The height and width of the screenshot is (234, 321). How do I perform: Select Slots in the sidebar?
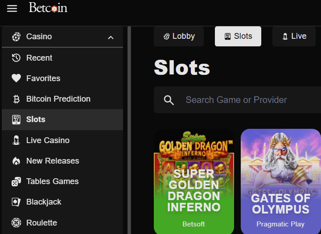pyautogui.click(x=62, y=119)
